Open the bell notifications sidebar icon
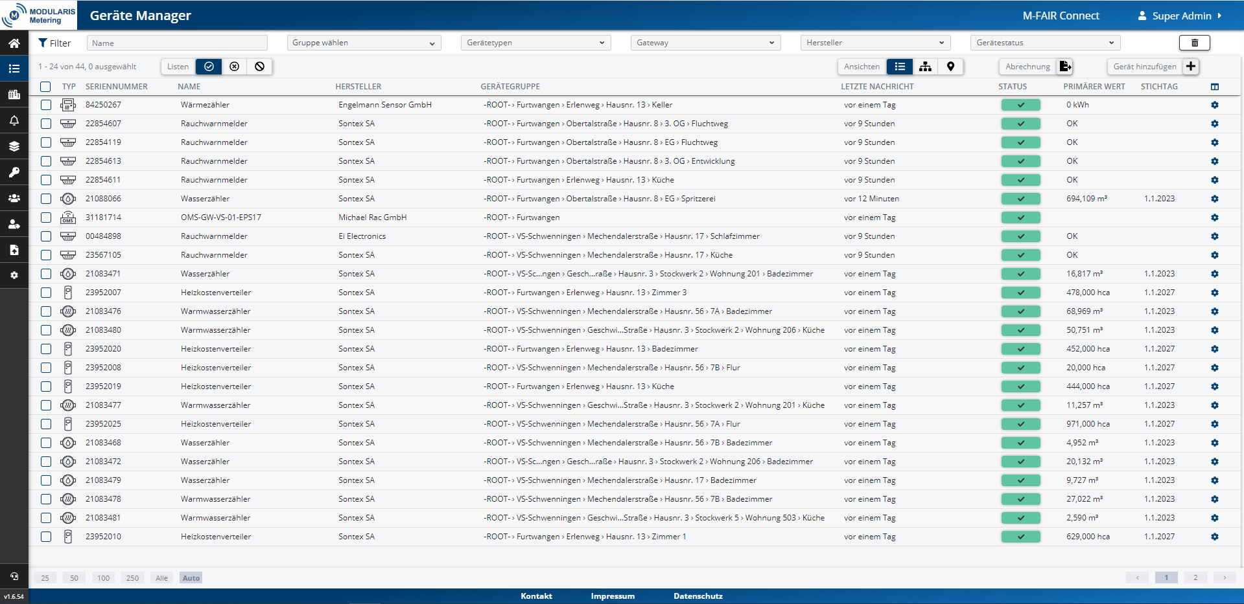This screenshot has width=1244, height=604. 14,120
